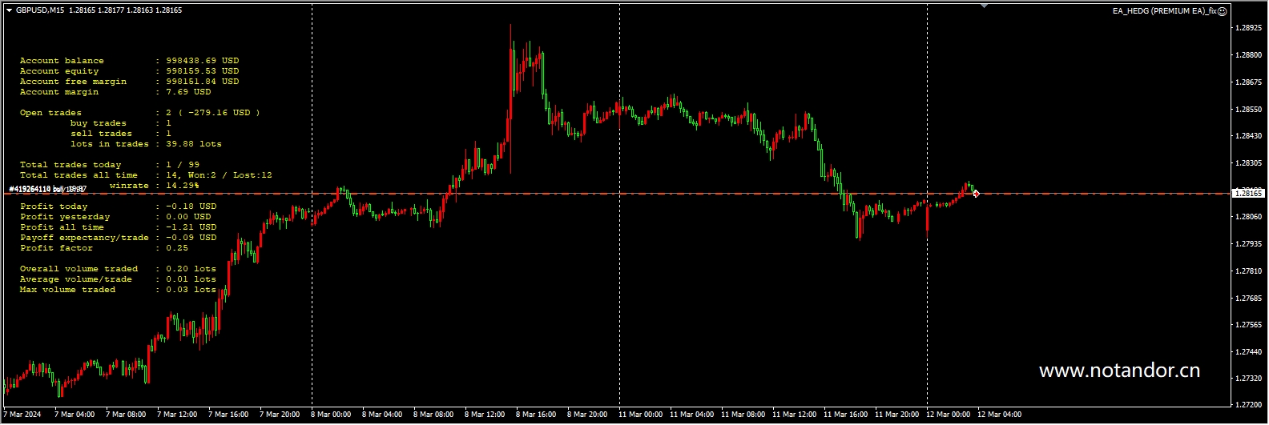The height and width of the screenshot is (425, 1269).
Task: Select the EA_HEDG (PREMIUM EA)_fx label
Action: pyautogui.click(x=1164, y=11)
